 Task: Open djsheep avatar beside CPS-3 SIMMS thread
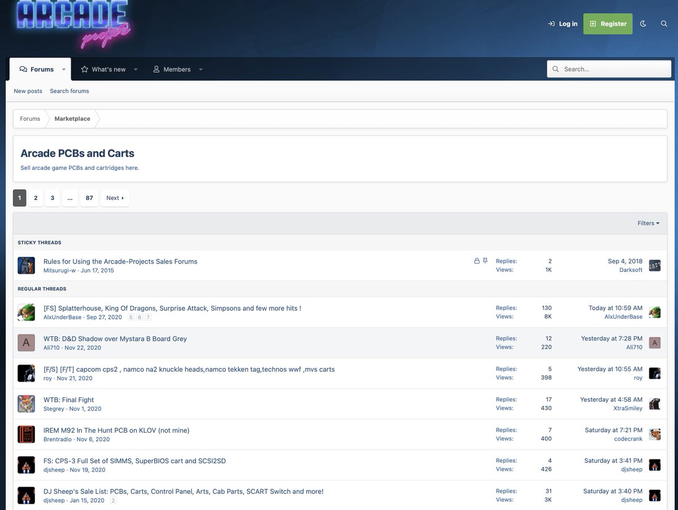(26, 465)
